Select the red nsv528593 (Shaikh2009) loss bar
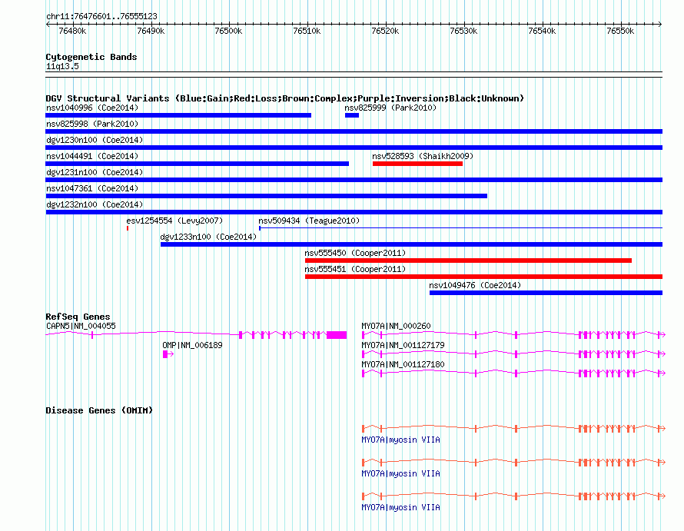 click(417, 164)
